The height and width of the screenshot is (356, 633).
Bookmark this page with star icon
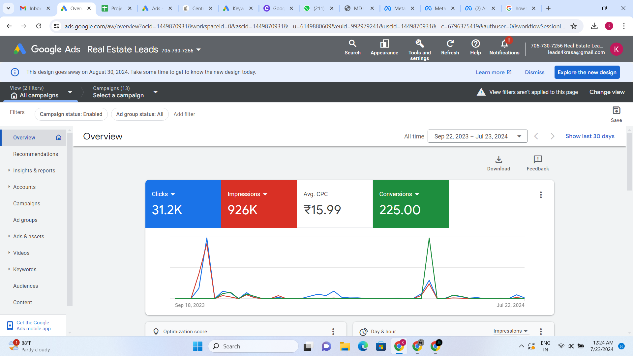[574, 26]
